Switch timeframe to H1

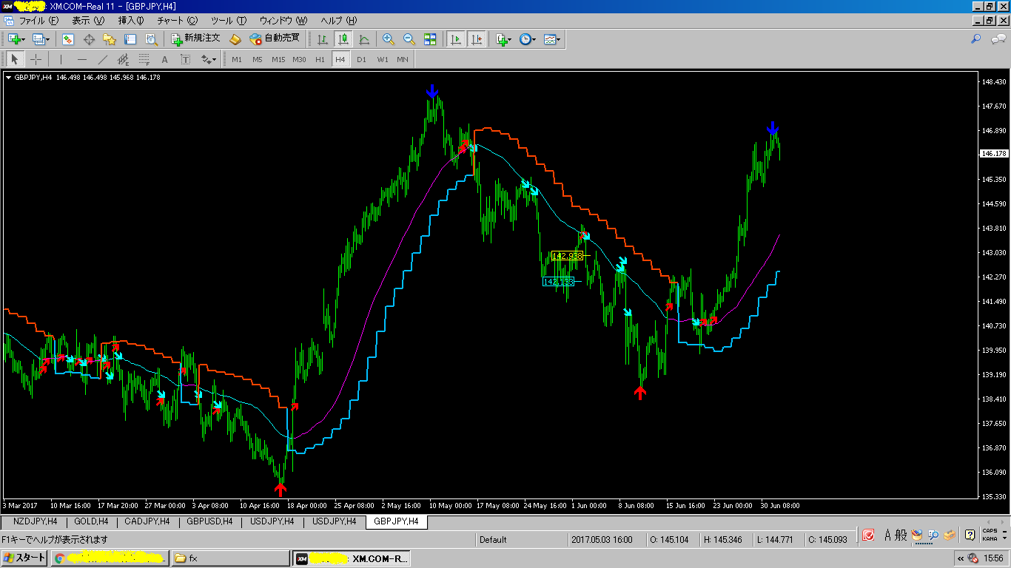tap(320, 59)
